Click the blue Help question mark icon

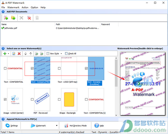(97, 126)
